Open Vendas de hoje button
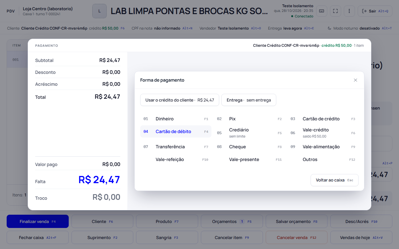Viewport: 399px width, 249px height. [x=361, y=237]
